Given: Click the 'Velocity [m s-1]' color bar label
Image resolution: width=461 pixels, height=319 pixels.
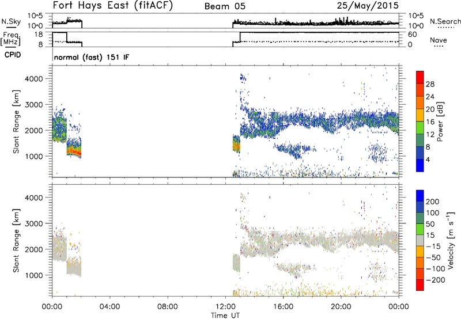Looking at the screenshot, I should pos(450,240).
